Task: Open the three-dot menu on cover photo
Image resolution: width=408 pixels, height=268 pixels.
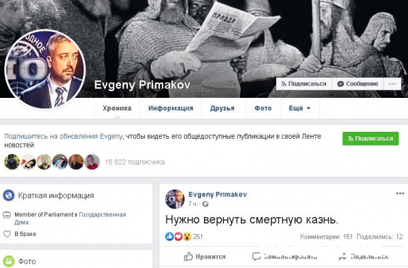Action: (392, 83)
